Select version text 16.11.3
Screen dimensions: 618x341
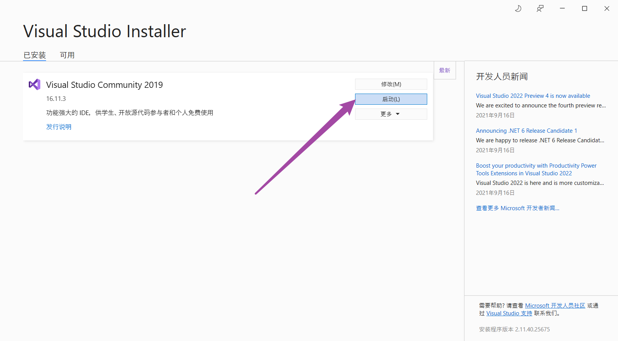click(56, 99)
